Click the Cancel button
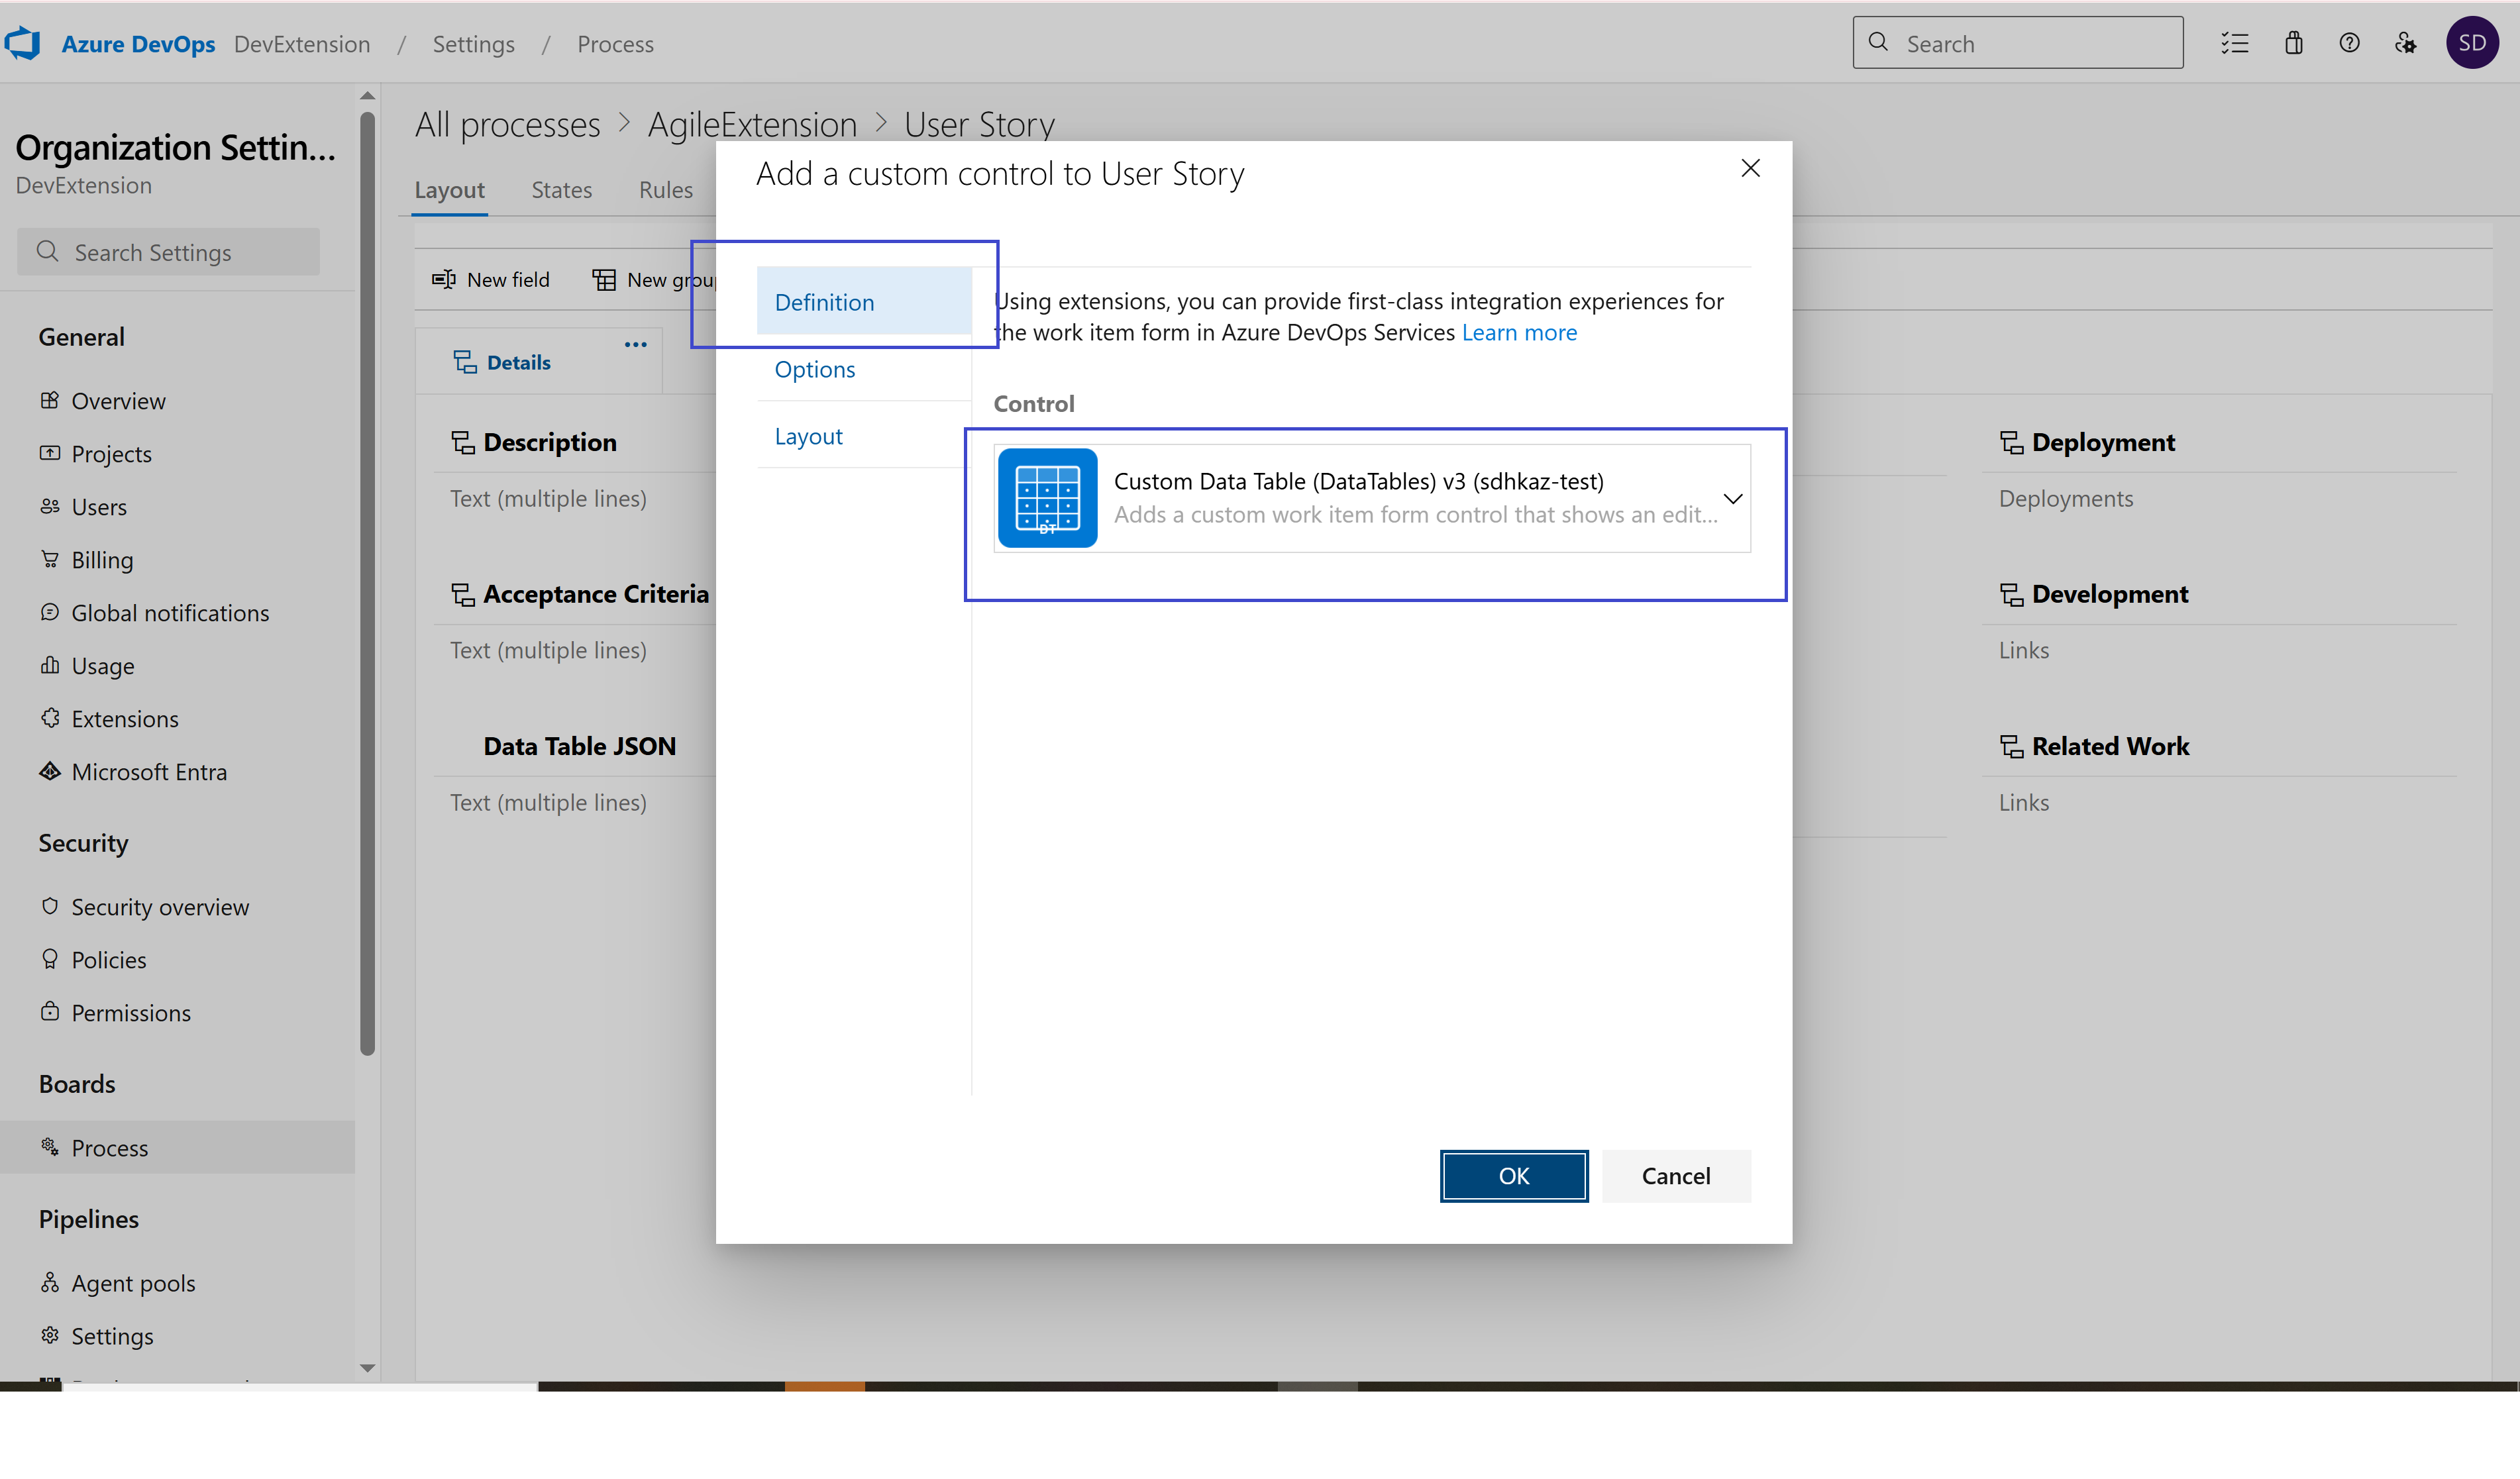 (x=1676, y=1175)
